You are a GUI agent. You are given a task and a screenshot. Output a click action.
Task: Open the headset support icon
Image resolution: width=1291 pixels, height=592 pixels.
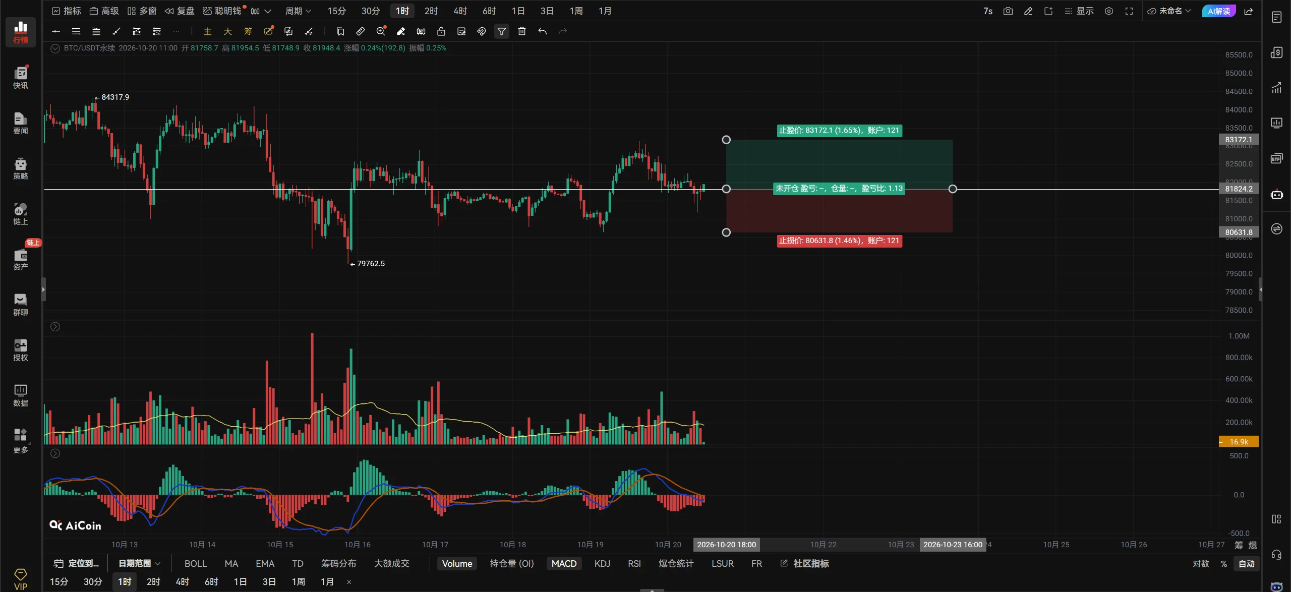[1276, 555]
